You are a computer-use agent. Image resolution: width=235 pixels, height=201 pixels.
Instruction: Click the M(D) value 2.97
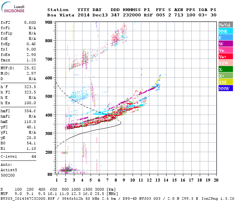point(31,73)
